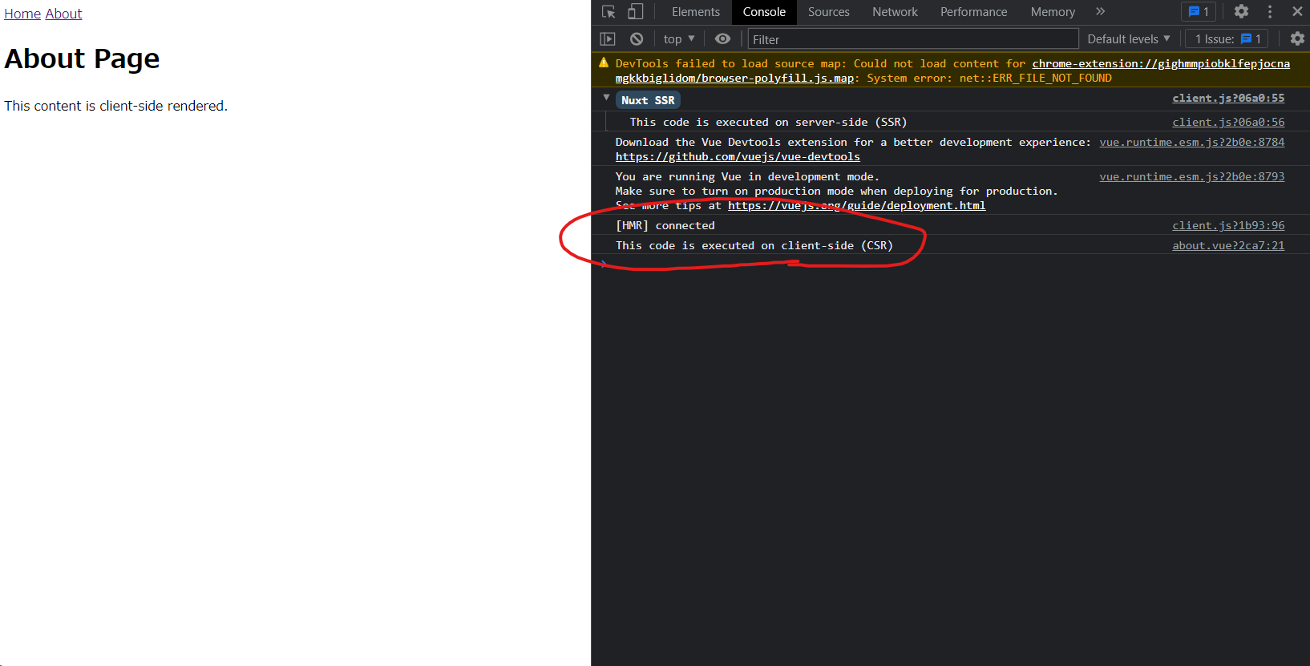
Task: Switch to the Console tab
Action: pyautogui.click(x=764, y=12)
